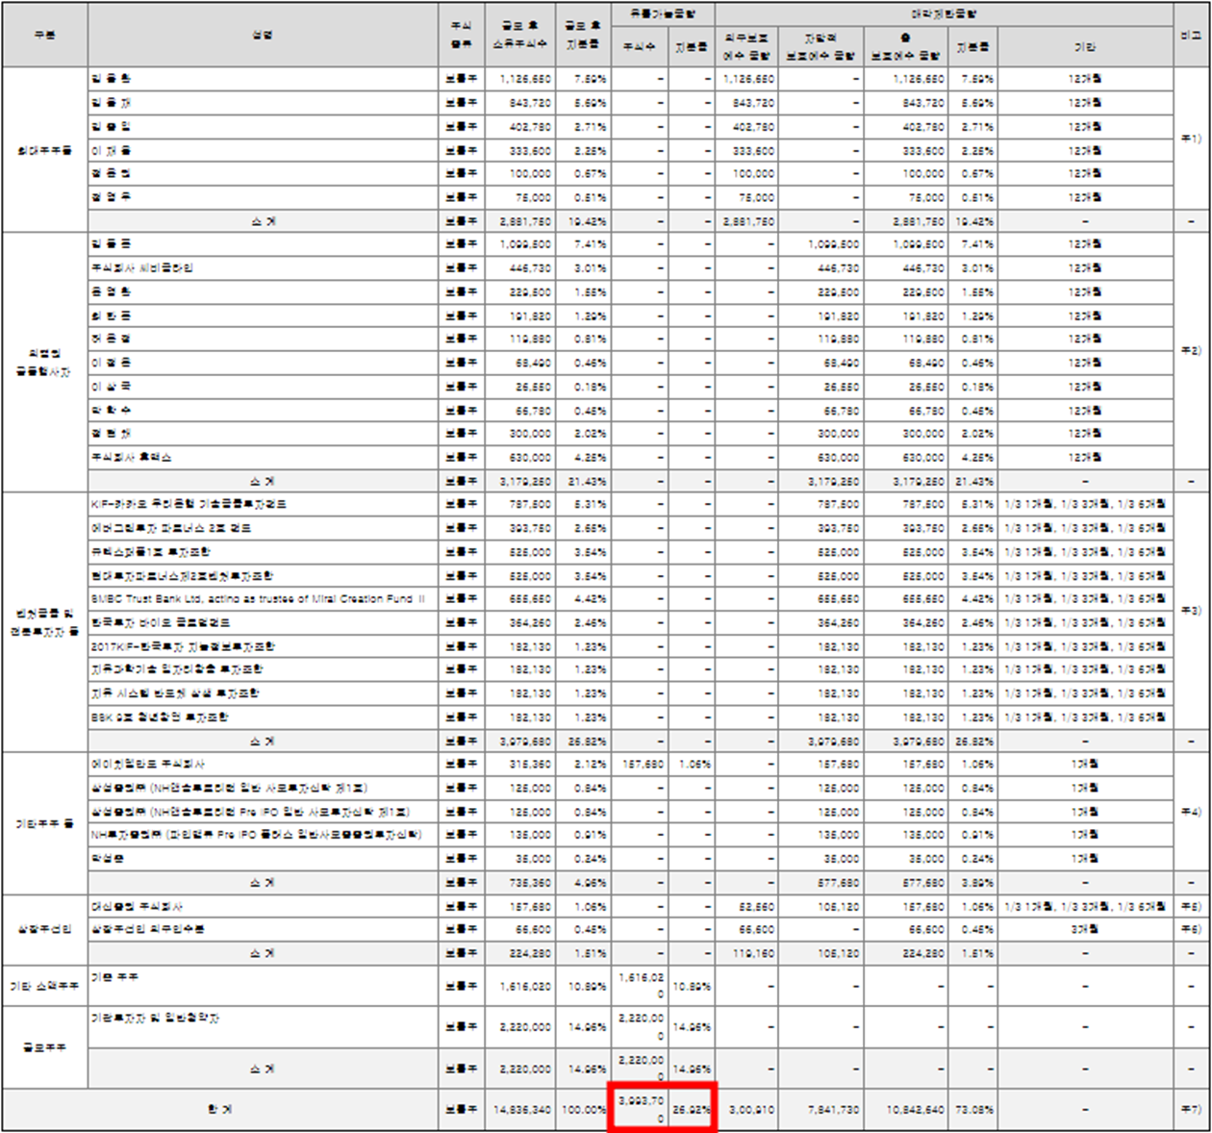The image size is (1212, 1133).
Task: Click the name cell beginning with KIF-
Action: pos(263,504)
